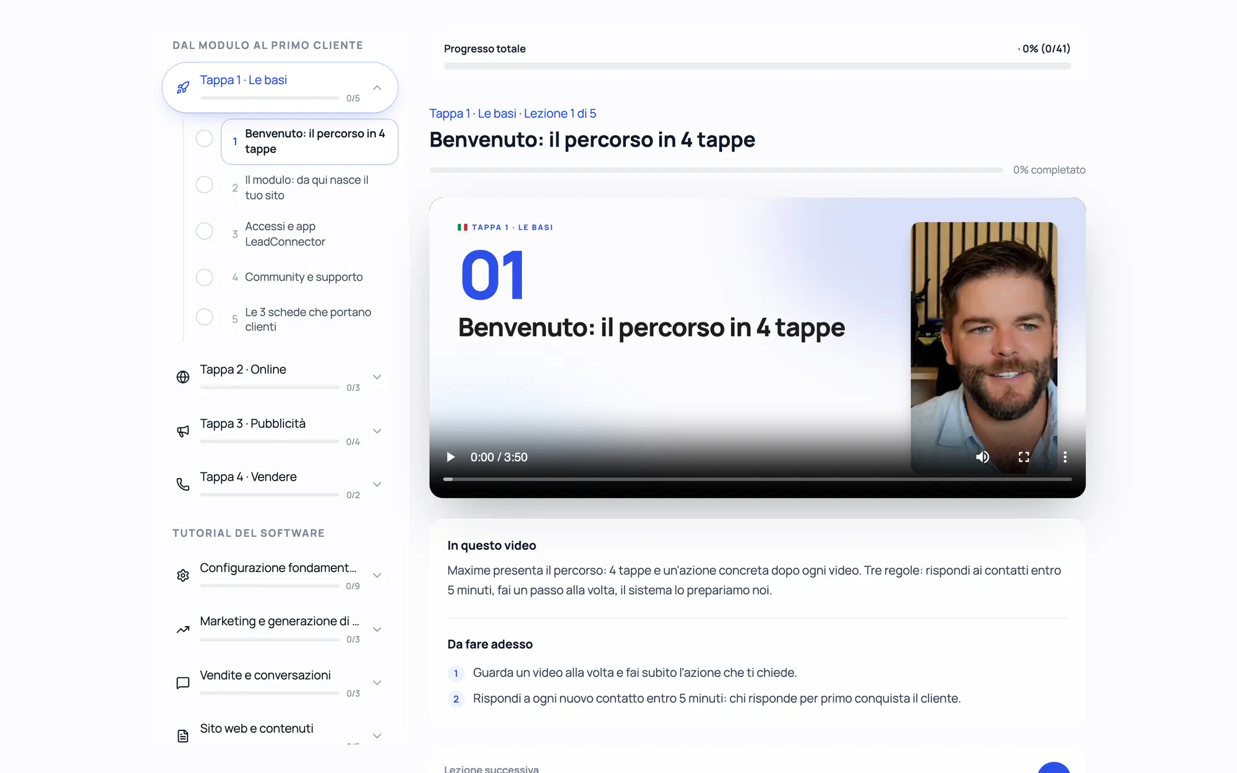The width and height of the screenshot is (1237, 773).
Task: Click the trending chart icon beside Marketing
Action: [183, 630]
